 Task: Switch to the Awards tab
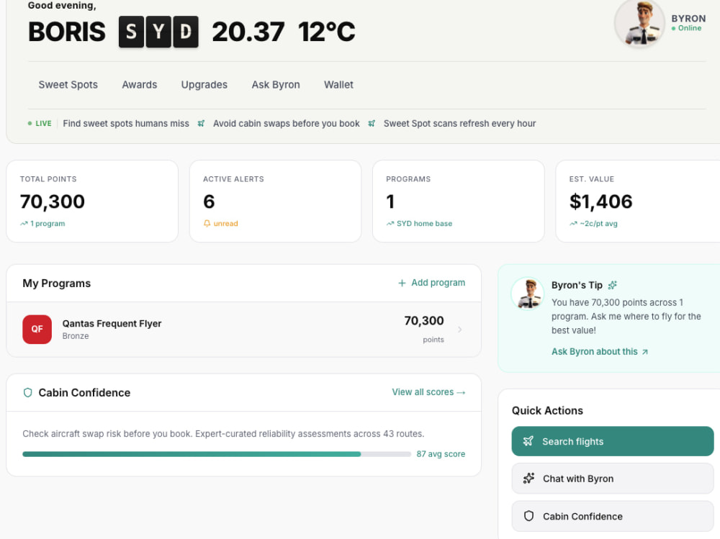coord(139,84)
